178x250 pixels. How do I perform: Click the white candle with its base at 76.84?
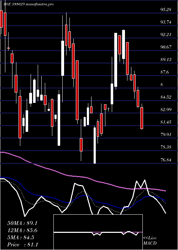(95, 145)
